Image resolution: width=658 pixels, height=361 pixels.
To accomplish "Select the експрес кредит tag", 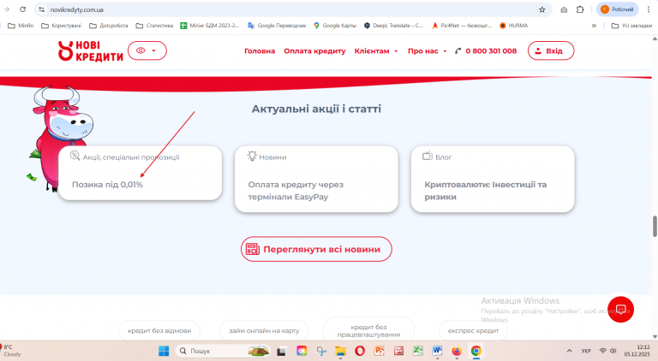I will click(473, 330).
